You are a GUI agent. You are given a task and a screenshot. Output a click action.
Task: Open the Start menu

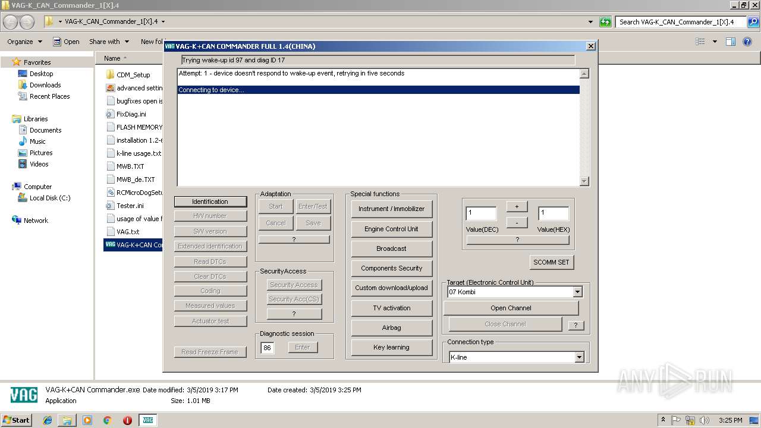click(x=16, y=420)
